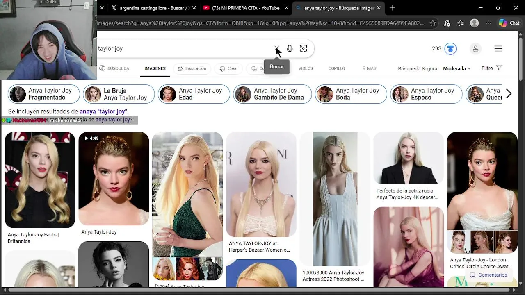The image size is (525, 295).
Task: Open the COPILOT tab
Action: (x=337, y=68)
